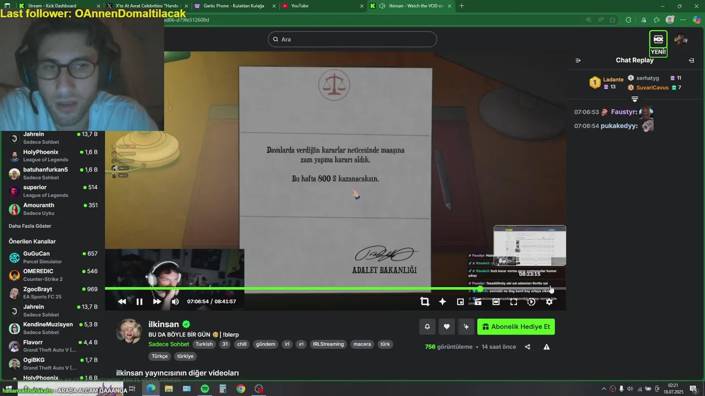705x396 pixels.
Task: Skip forward with the fast-forward button
Action: (x=157, y=301)
